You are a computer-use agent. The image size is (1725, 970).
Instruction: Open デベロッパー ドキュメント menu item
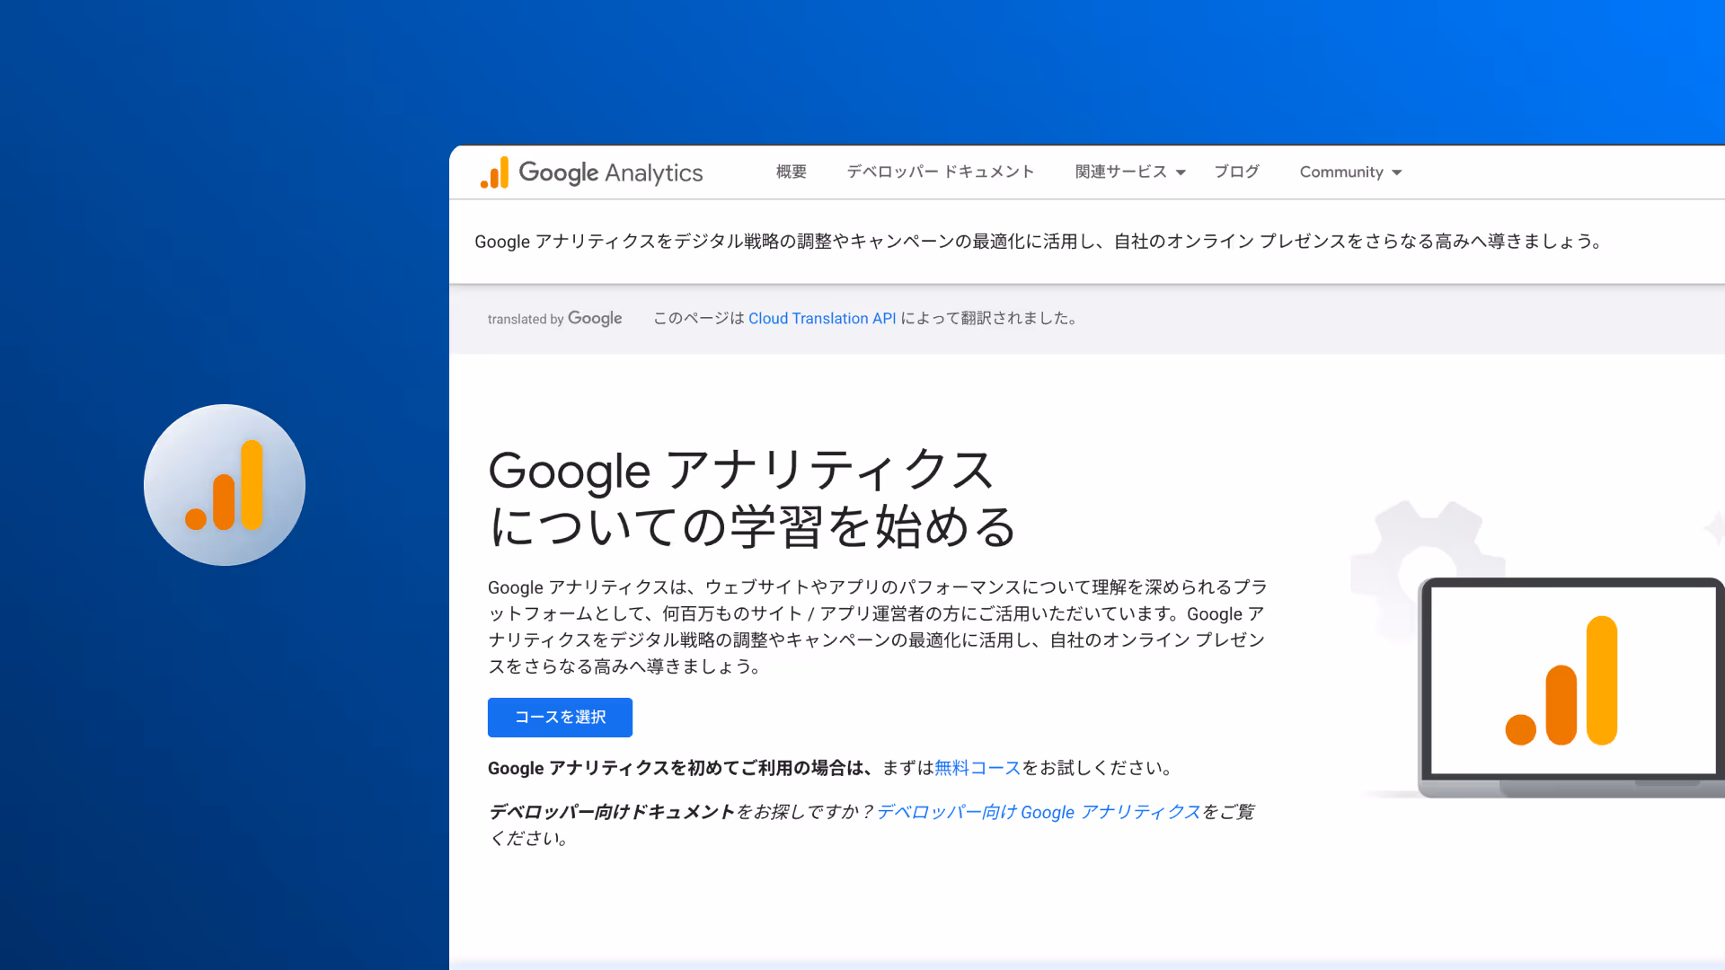(940, 172)
